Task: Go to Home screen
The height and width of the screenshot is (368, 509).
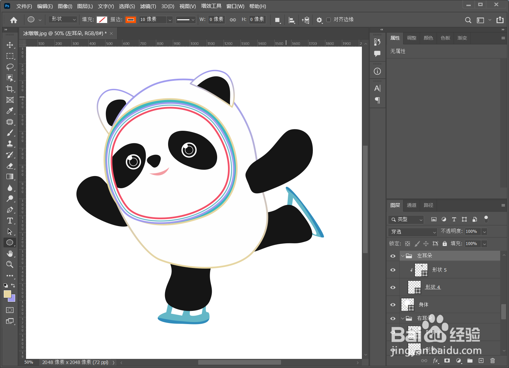Action: (x=14, y=20)
